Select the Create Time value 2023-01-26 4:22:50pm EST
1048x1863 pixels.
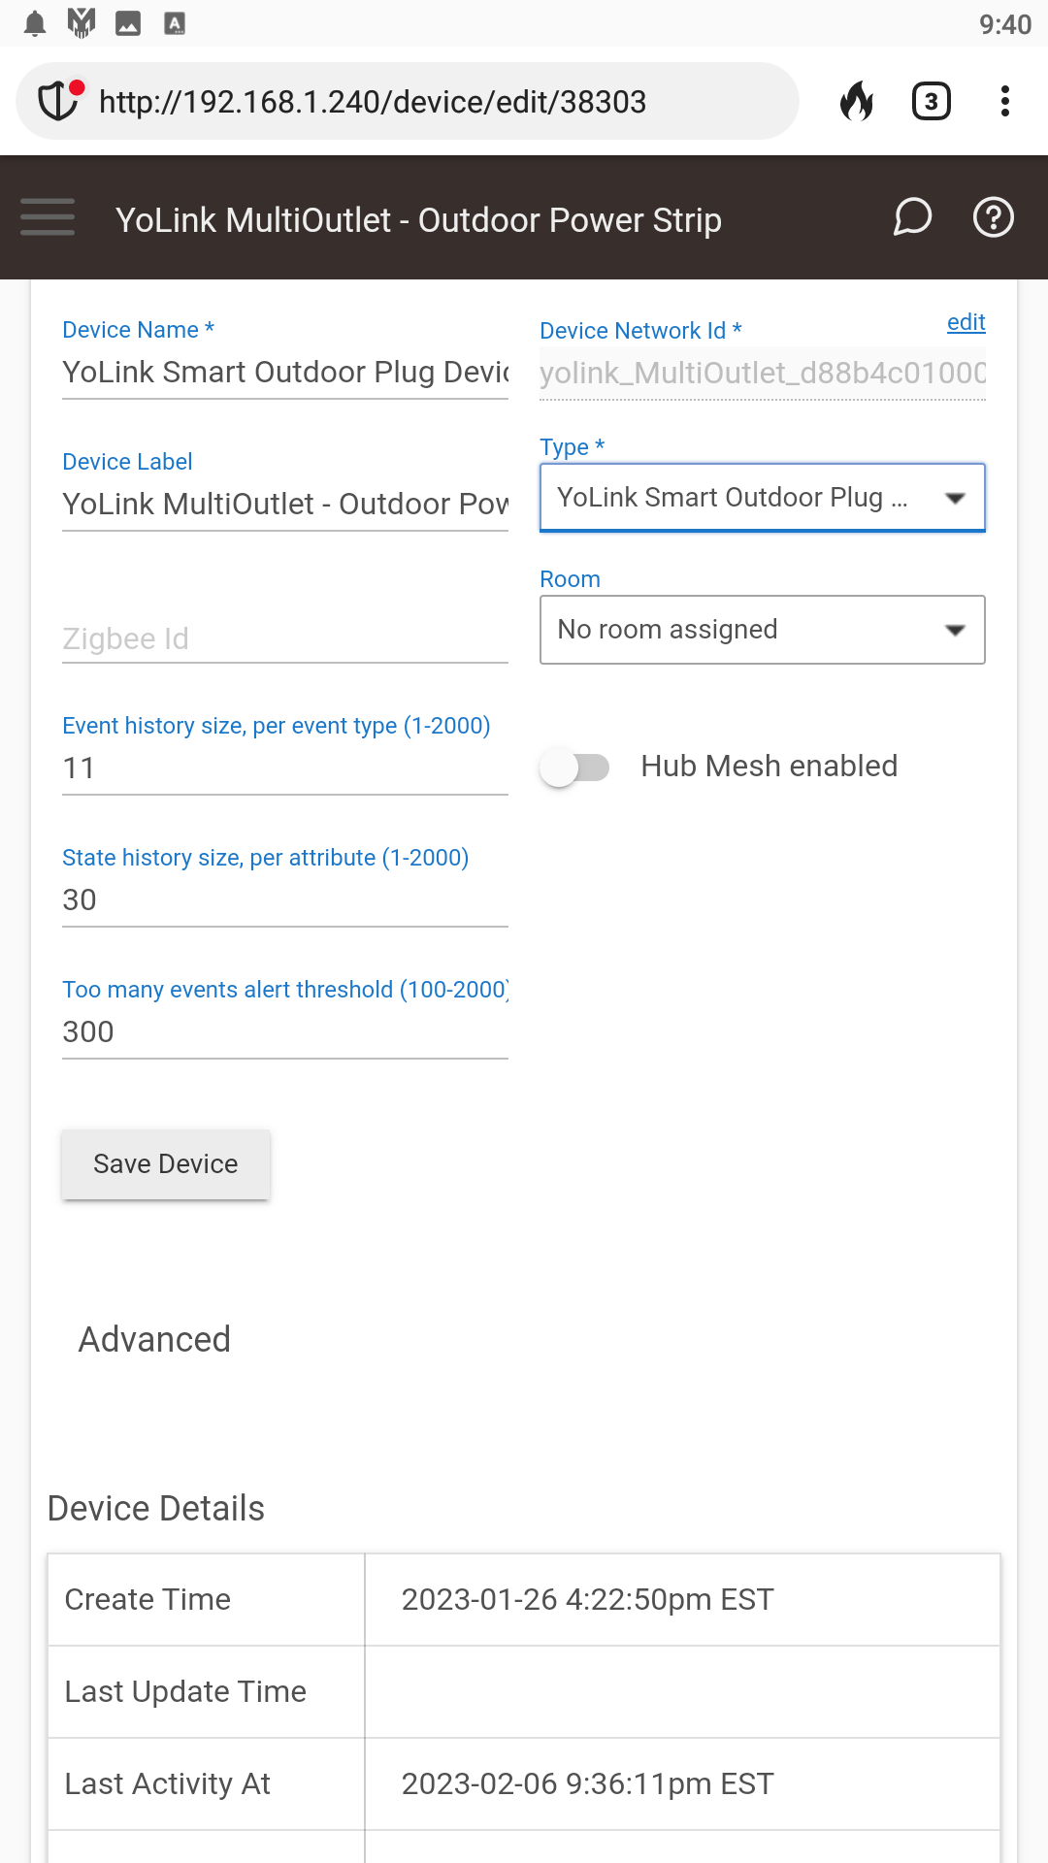[588, 1599]
